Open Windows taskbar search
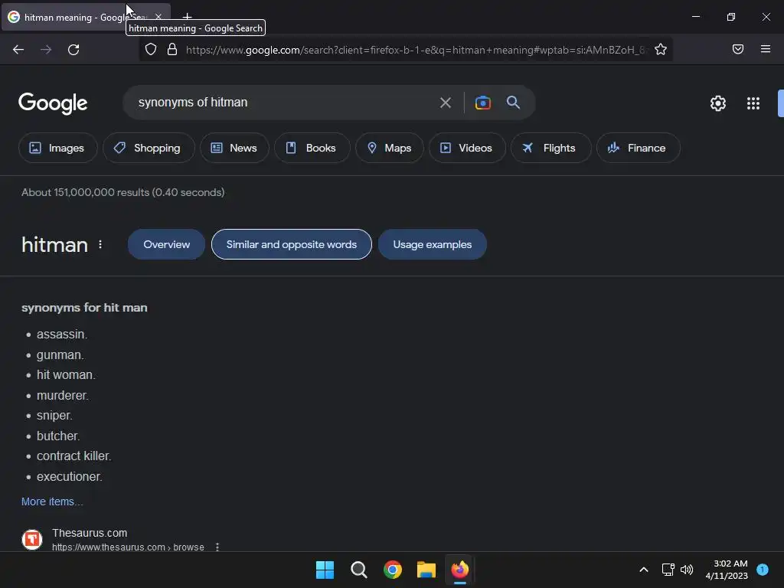The image size is (784, 588). point(358,570)
